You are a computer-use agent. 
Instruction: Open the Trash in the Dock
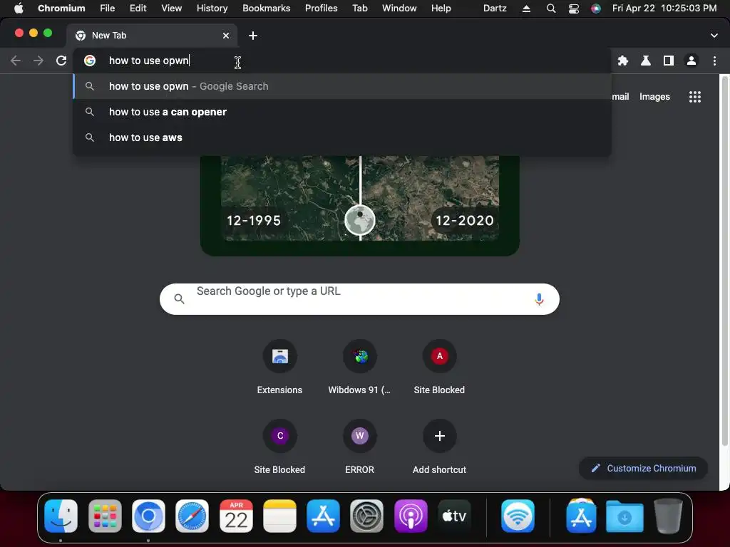[668, 516]
